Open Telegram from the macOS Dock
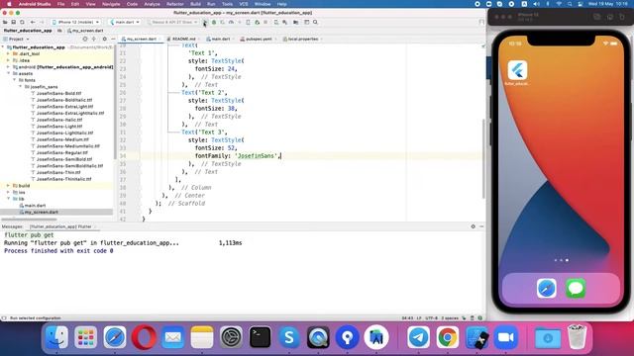 418,336
